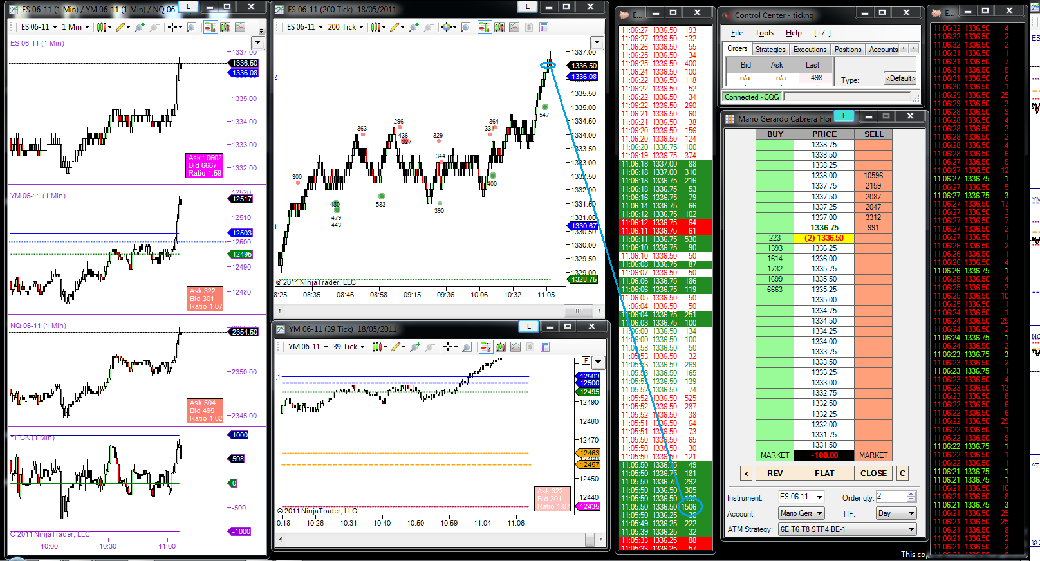Click the CLOSE button in SuperDOM
Image resolution: width=1040 pixels, height=561 pixels.
pos(873,474)
